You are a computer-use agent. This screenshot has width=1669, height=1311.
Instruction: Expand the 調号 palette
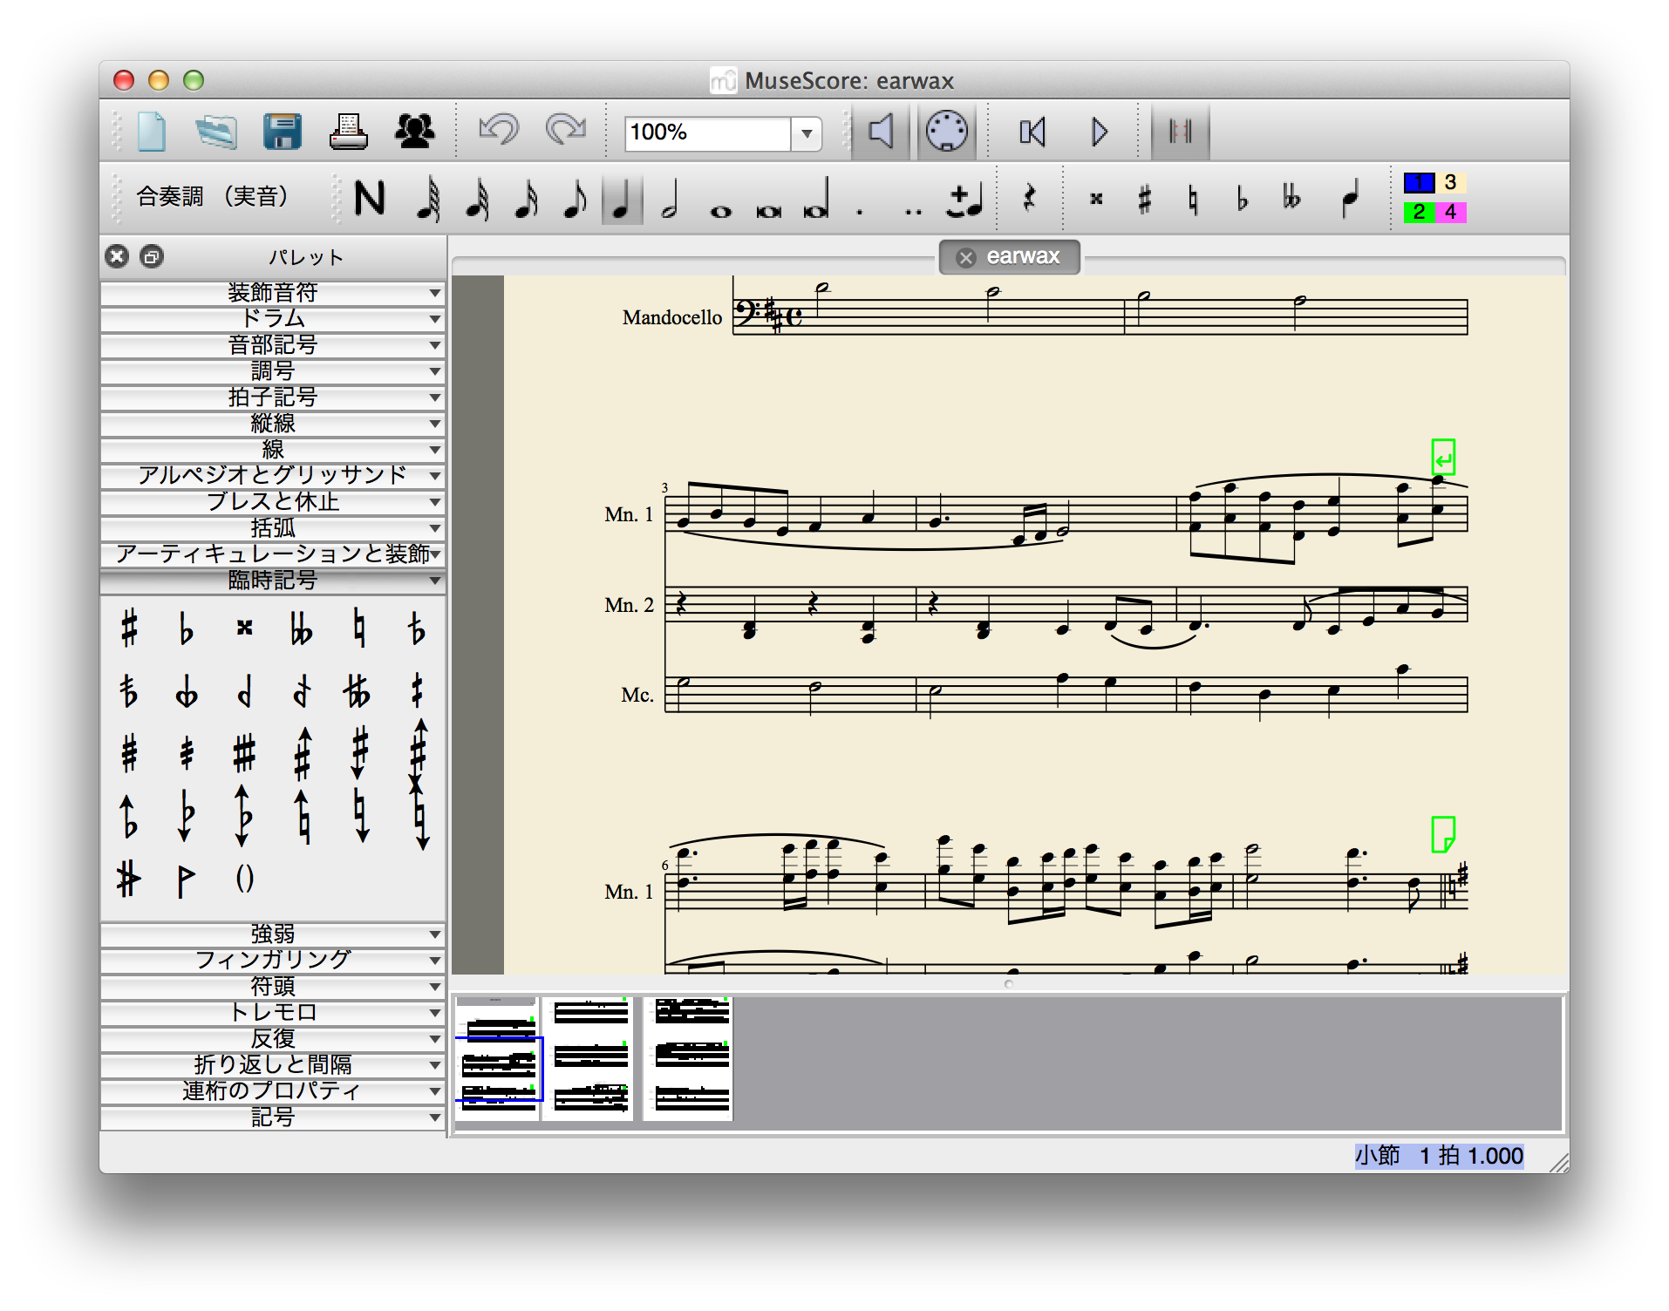coord(272,371)
